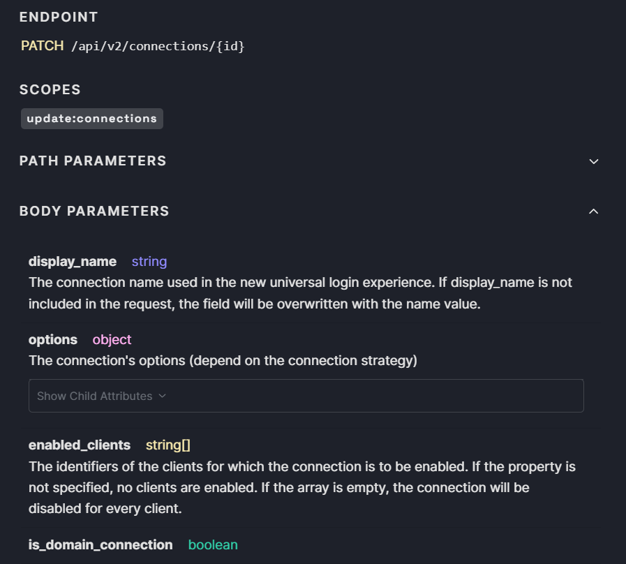Open the Show Child Attributes dropdown
The width and height of the screenshot is (626, 564).
tap(100, 395)
